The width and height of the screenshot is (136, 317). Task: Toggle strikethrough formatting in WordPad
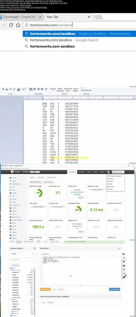7,89
